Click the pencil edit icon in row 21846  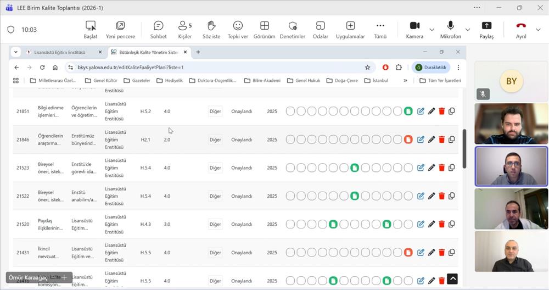[x=432, y=140]
